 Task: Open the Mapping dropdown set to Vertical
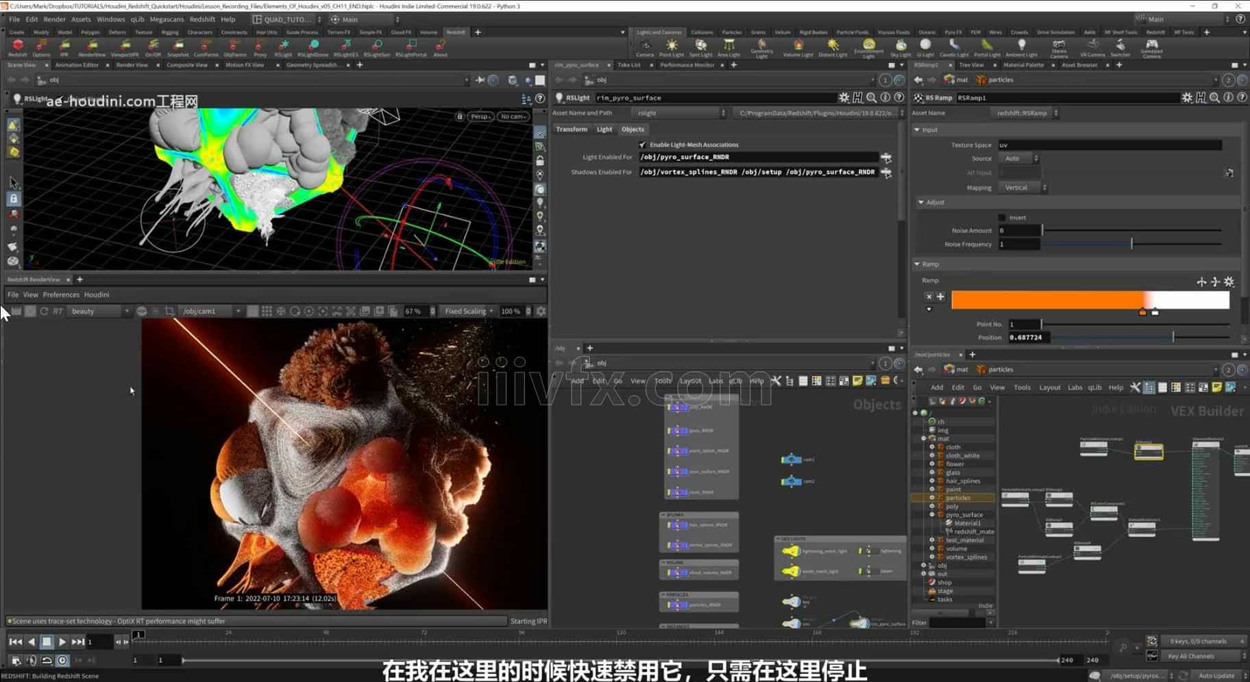[x=1021, y=188]
